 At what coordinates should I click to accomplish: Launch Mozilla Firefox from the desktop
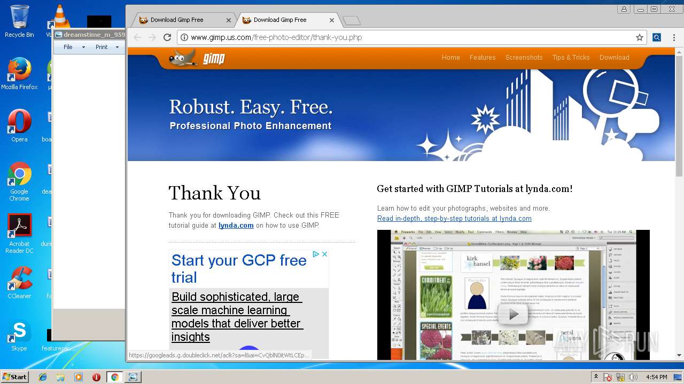coord(19,74)
